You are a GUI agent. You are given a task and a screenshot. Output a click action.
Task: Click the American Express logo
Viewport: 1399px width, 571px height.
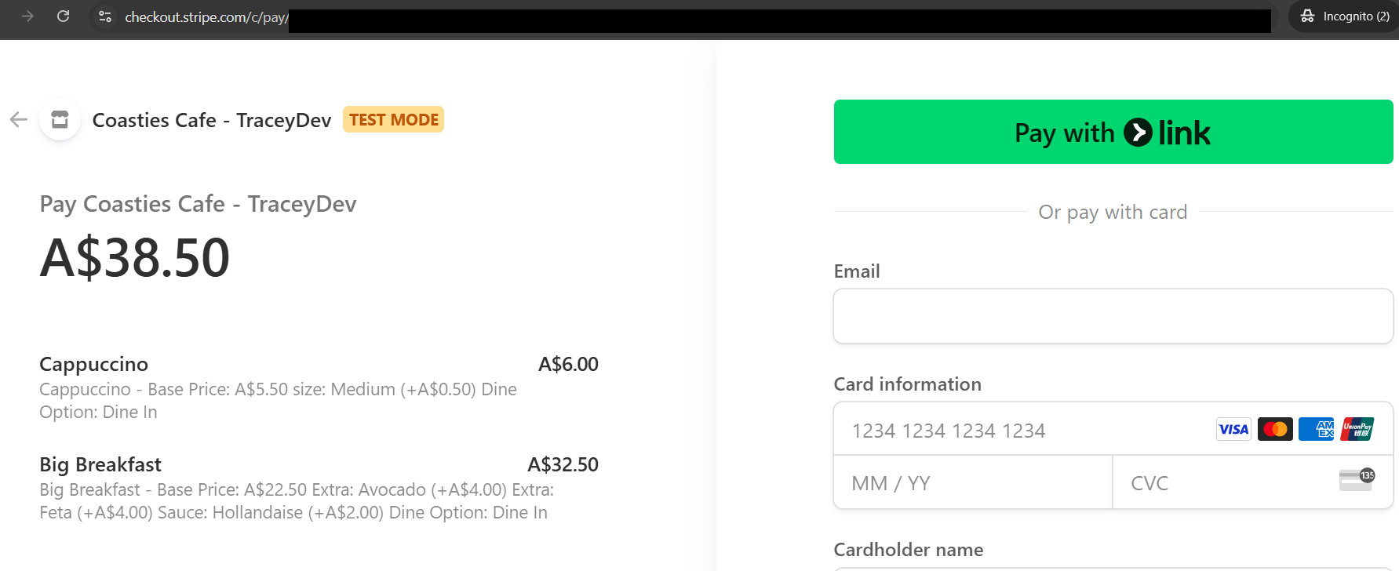[1316, 429]
